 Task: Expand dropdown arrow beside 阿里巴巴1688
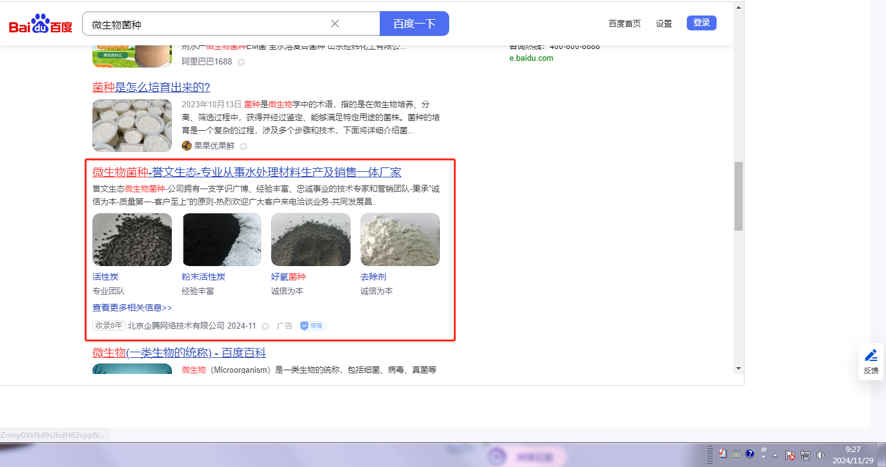point(241,62)
